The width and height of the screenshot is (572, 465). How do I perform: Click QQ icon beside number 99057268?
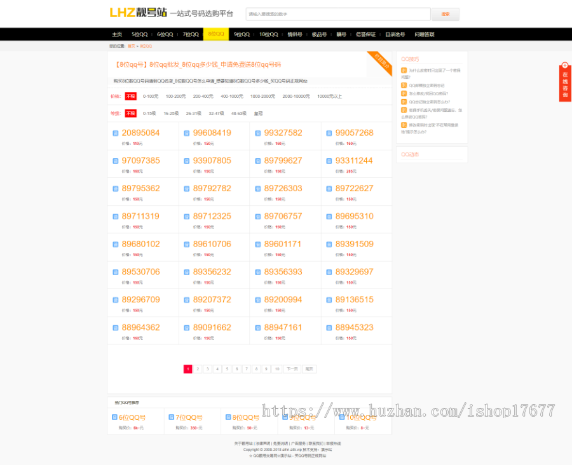pyautogui.click(x=329, y=133)
